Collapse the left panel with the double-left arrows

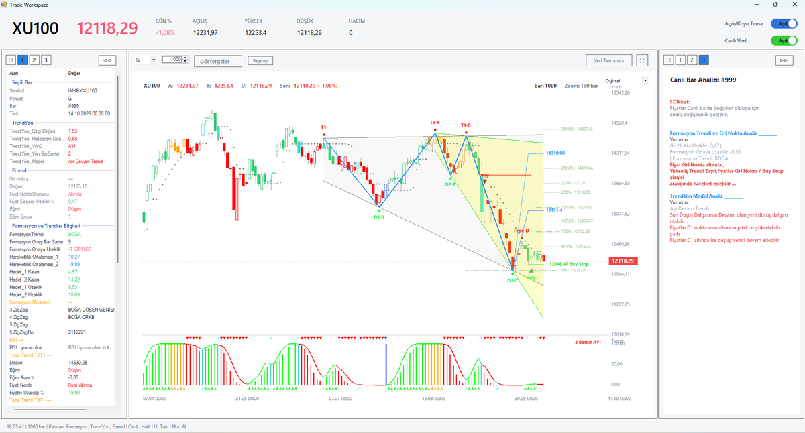point(107,60)
